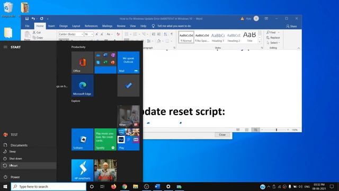Open the View tab in Word
This screenshot has width=339, height=191.
tap(133, 26)
